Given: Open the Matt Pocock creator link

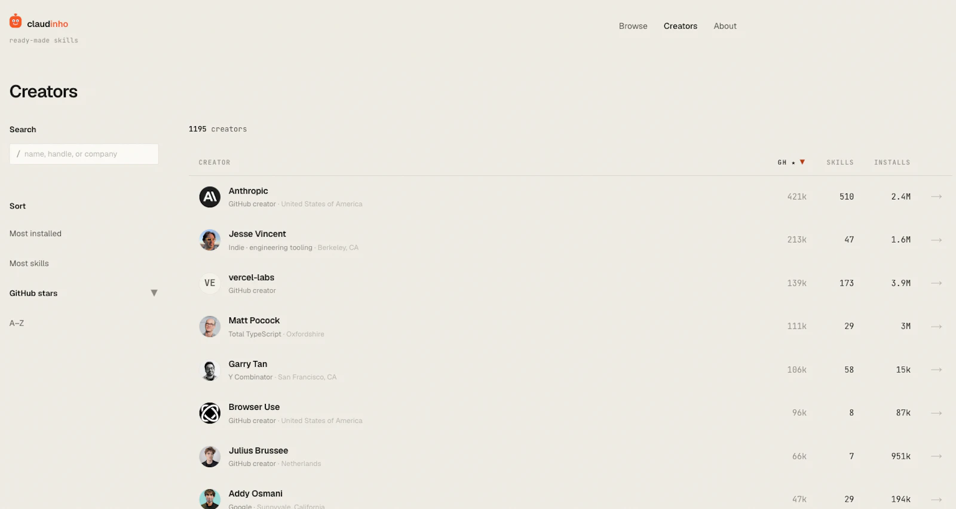Looking at the screenshot, I should (254, 320).
